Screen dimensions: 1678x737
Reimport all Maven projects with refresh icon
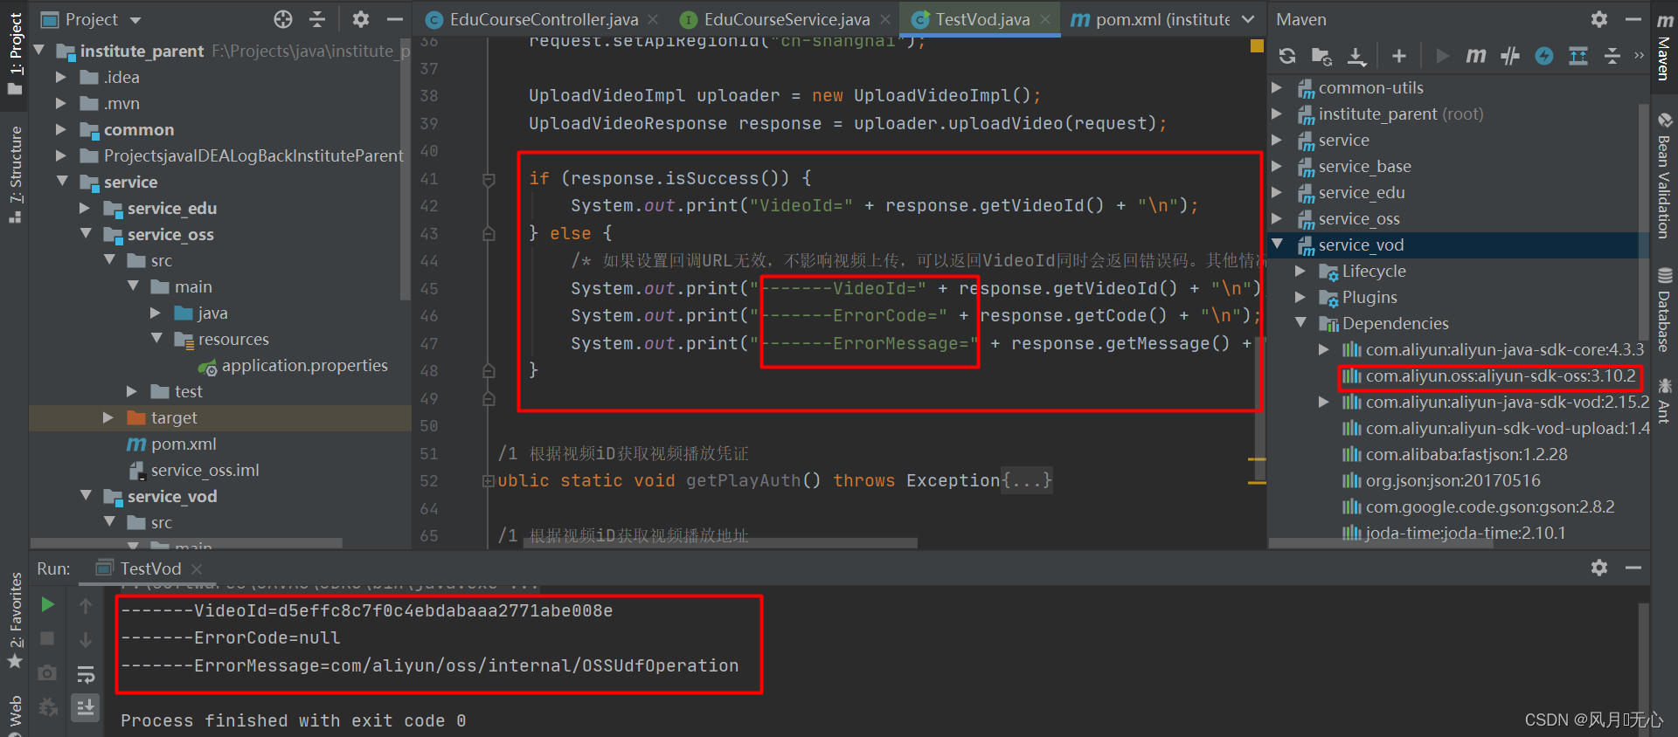tap(1287, 56)
